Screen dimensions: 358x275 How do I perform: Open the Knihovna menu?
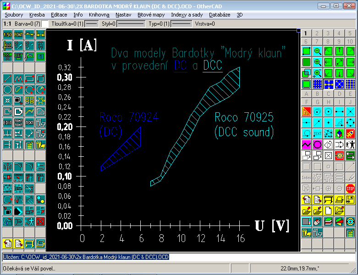[99, 15]
